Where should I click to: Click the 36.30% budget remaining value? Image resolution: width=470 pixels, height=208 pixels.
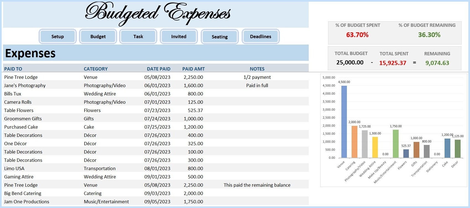point(429,35)
